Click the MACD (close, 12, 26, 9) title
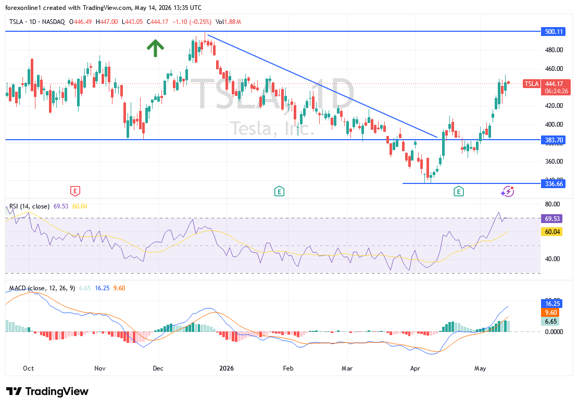The height and width of the screenshot is (407, 578). tap(42, 288)
